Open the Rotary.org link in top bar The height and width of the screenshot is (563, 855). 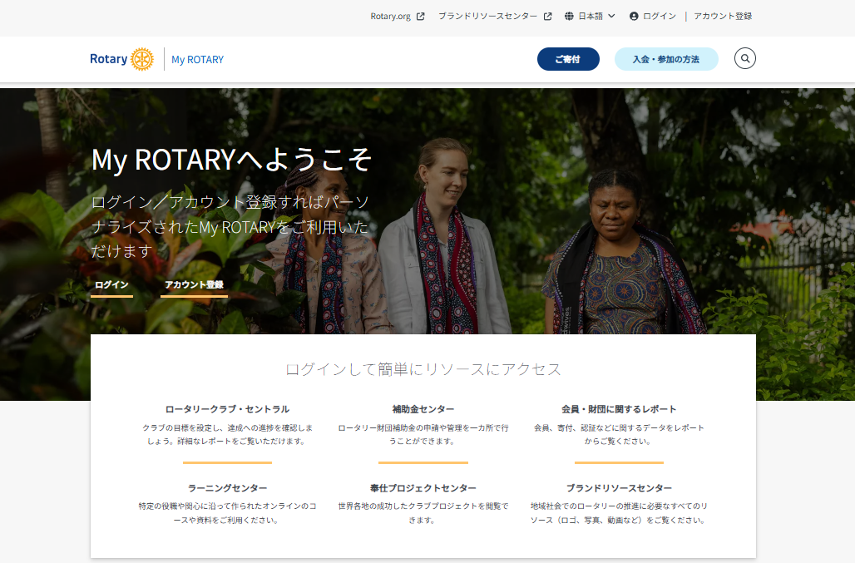click(391, 16)
